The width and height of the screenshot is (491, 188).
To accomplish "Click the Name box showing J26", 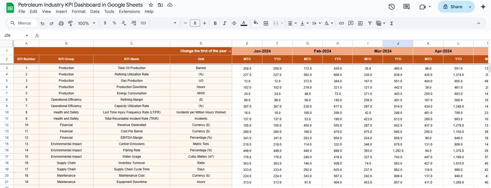I will tap(15, 35).
